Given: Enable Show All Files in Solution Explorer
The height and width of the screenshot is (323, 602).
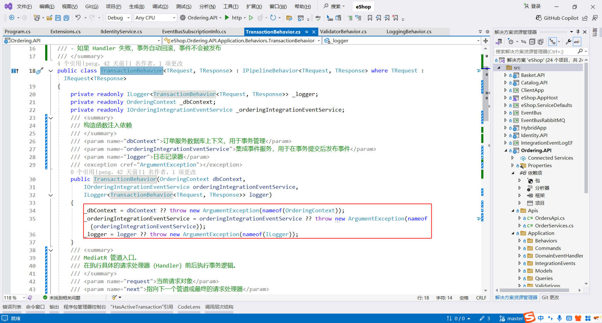Looking at the screenshot, I should (540, 41).
